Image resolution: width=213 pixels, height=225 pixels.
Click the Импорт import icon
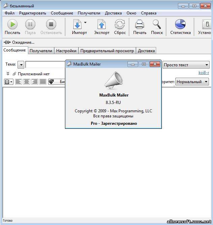coord(77,24)
